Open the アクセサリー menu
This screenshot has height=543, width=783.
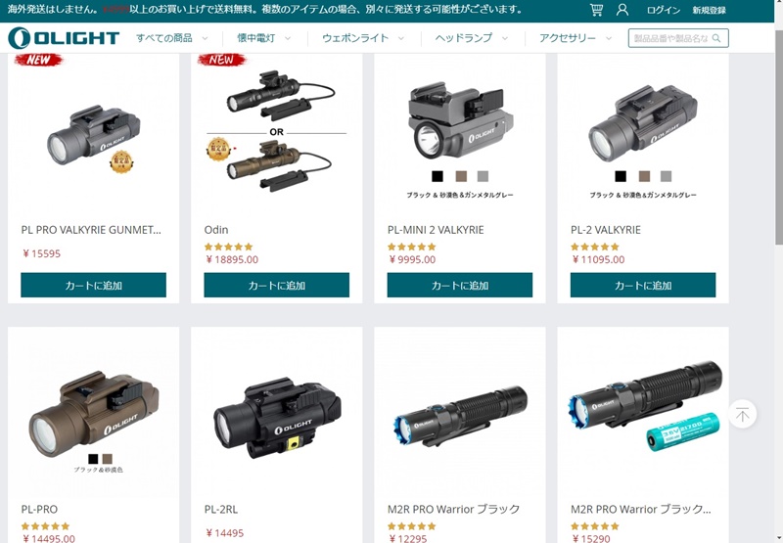click(x=576, y=38)
